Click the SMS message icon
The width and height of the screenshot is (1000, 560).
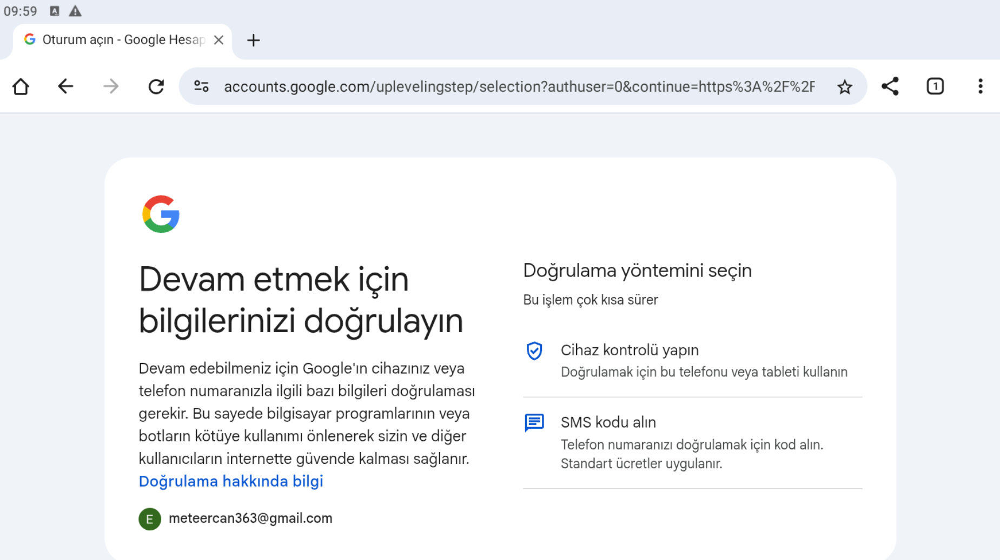tap(534, 423)
